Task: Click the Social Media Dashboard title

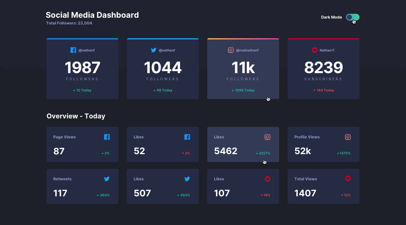Action: (92, 15)
